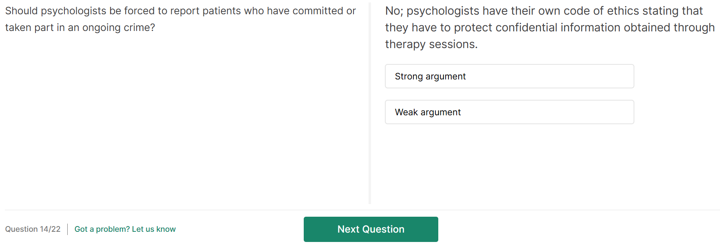The height and width of the screenshot is (244, 720).
Task: Click the word "Weak" in the second option
Action: pos(406,112)
